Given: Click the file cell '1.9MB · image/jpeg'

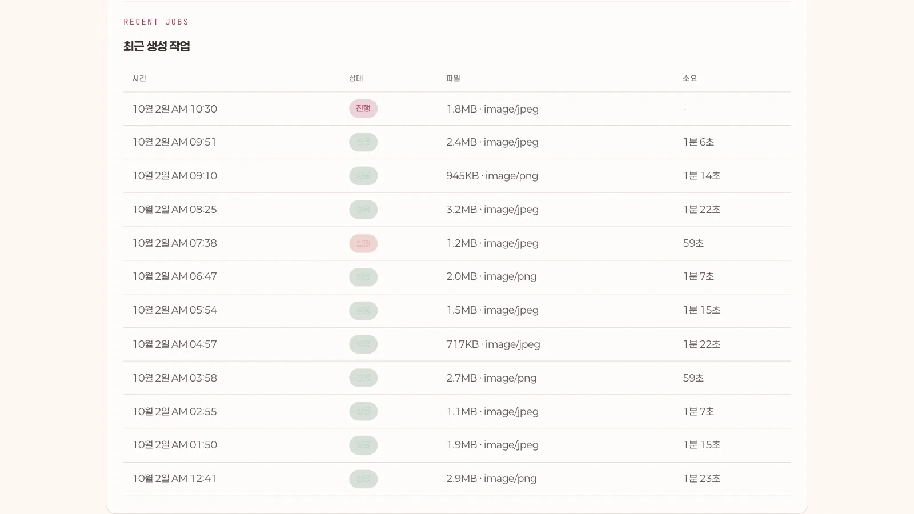Looking at the screenshot, I should pyautogui.click(x=492, y=445).
